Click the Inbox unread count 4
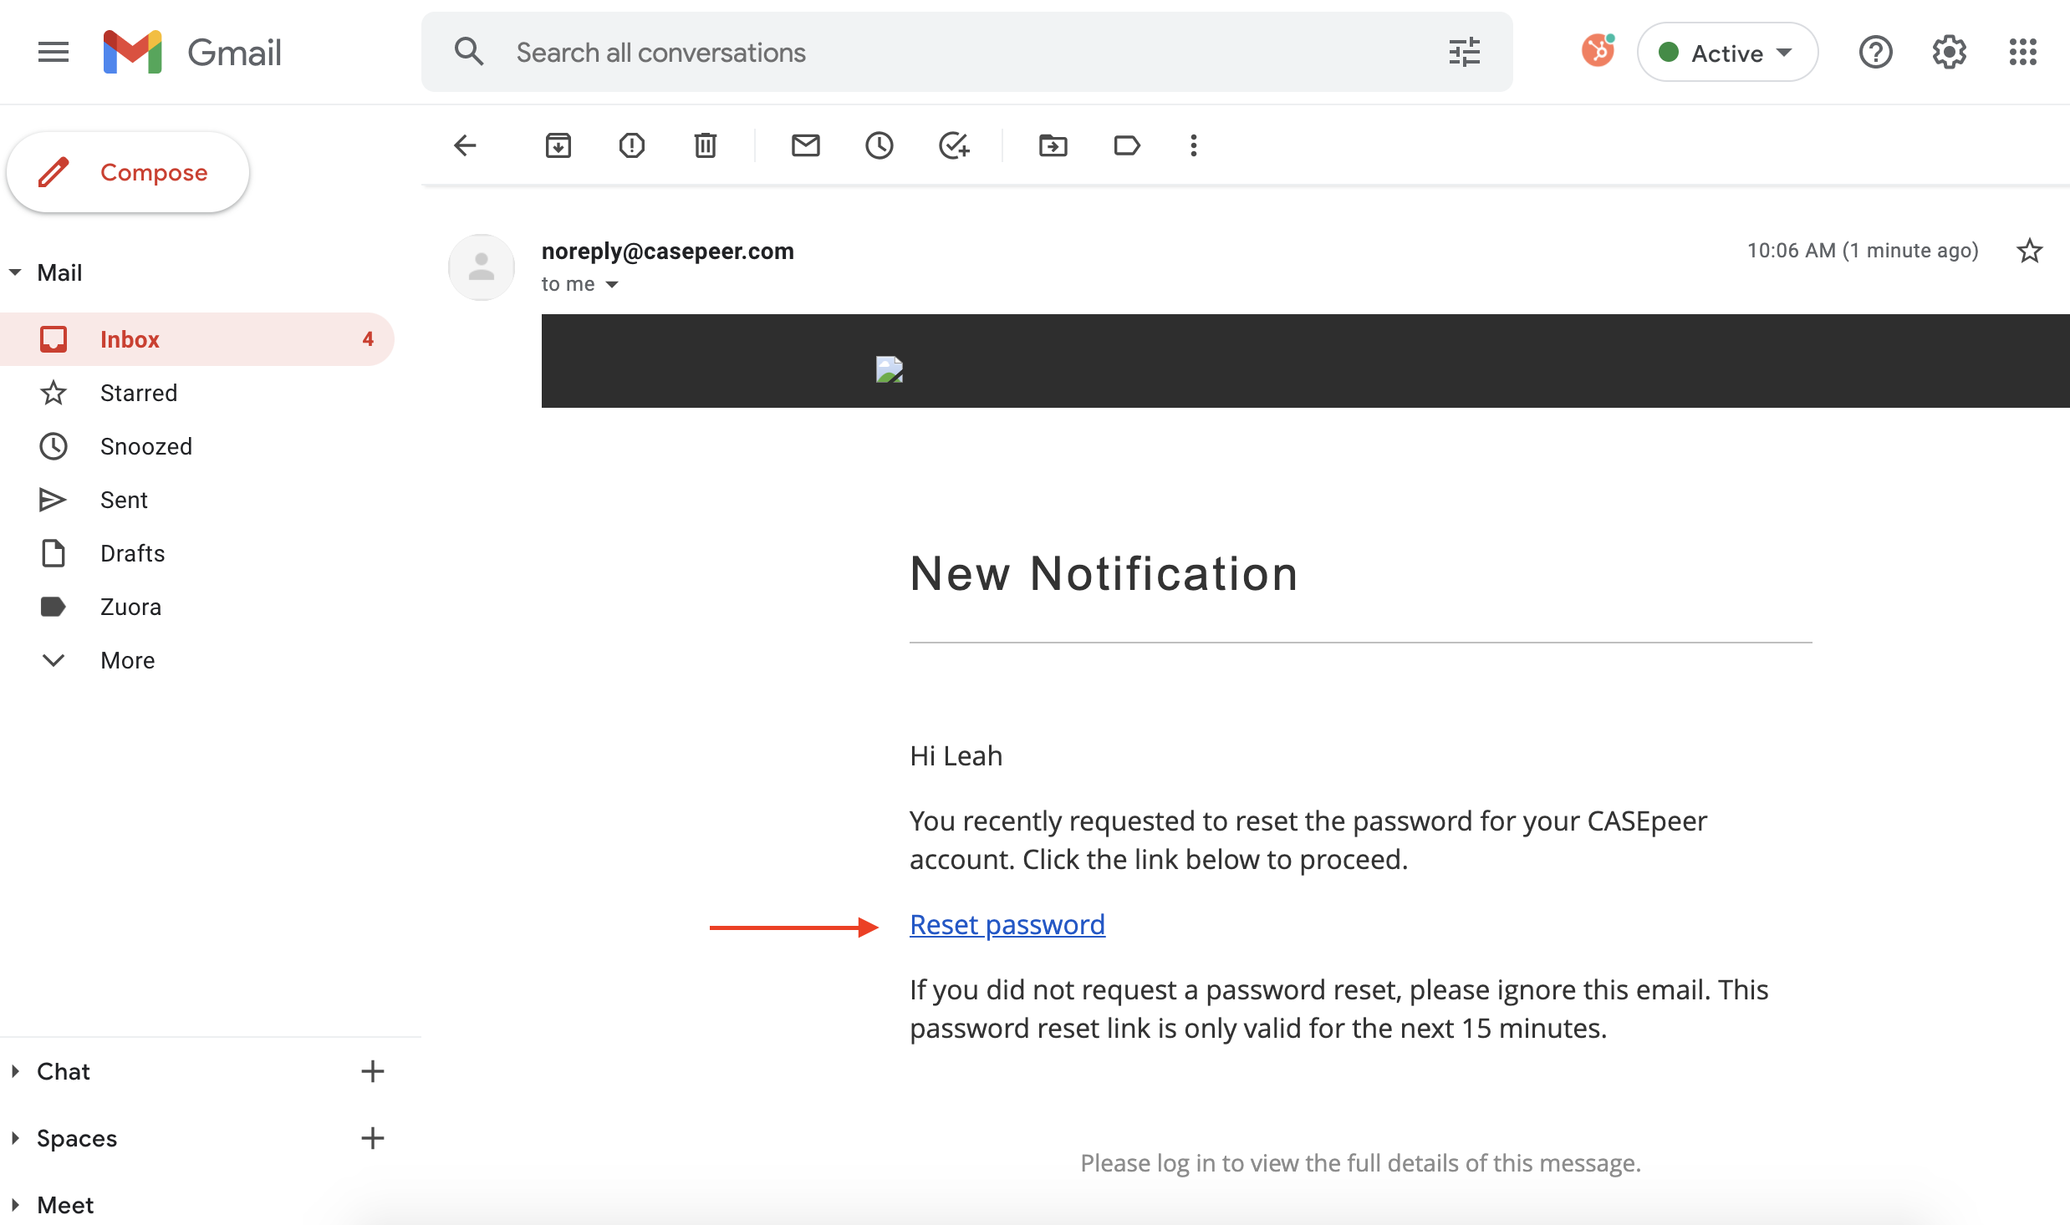This screenshot has width=2070, height=1225. point(368,339)
